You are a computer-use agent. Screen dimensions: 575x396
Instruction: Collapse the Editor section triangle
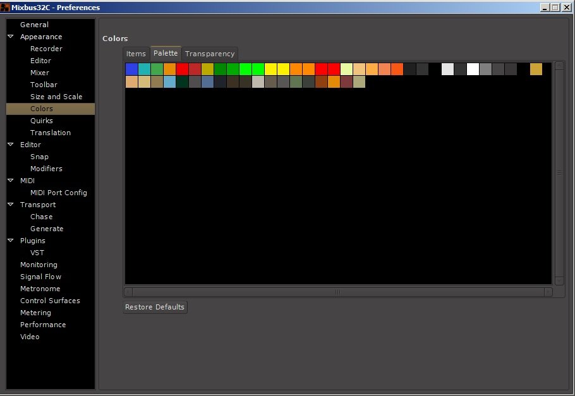click(x=11, y=145)
